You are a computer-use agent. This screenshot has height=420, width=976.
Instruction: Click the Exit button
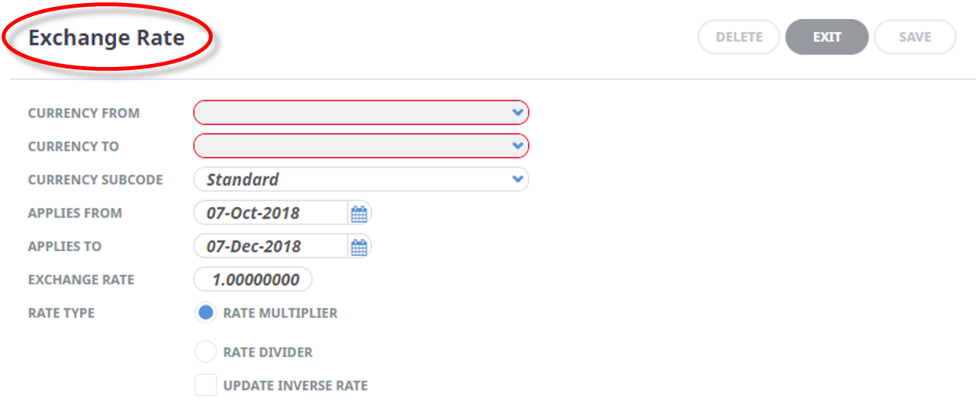coord(827,37)
